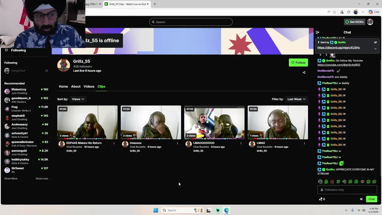This screenshot has width=382, height=215.
Task: Focus the Kick search box
Action: (191, 22)
